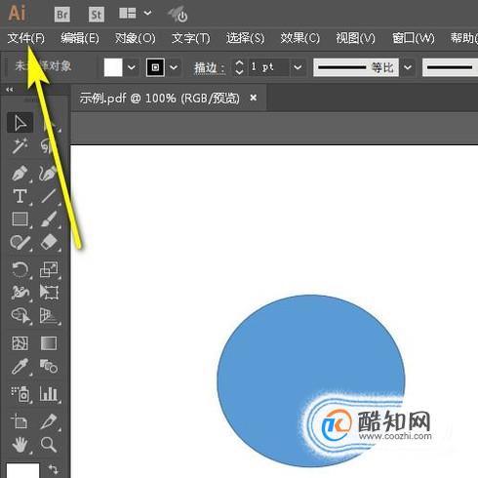
Task: Select the Rotate tool
Action: pyautogui.click(x=20, y=269)
